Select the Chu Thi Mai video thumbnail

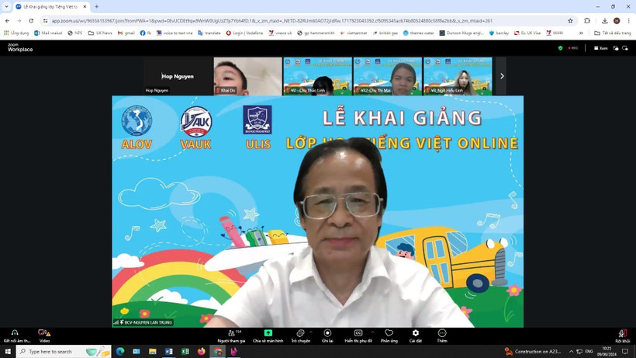pos(388,76)
